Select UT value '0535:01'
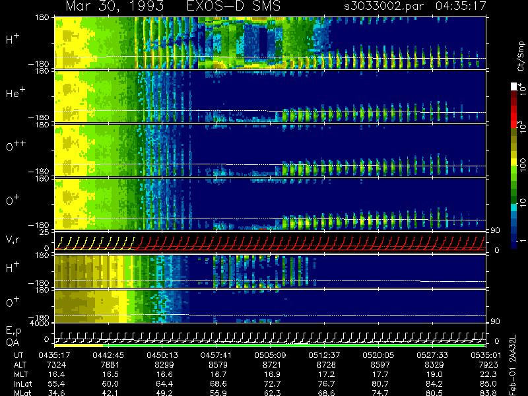528x396 pixels. click(486, 355)
